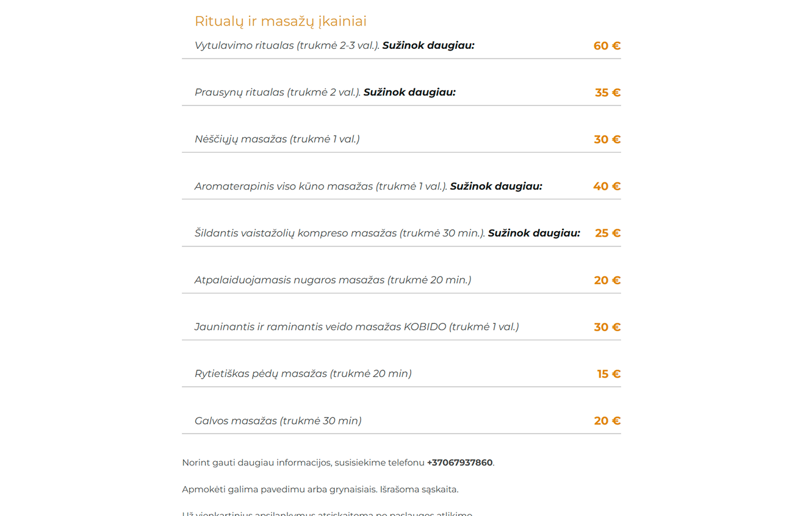Click the 35 € price label
The width and height of the screenshot is (803, 516).
click(607, 93)
